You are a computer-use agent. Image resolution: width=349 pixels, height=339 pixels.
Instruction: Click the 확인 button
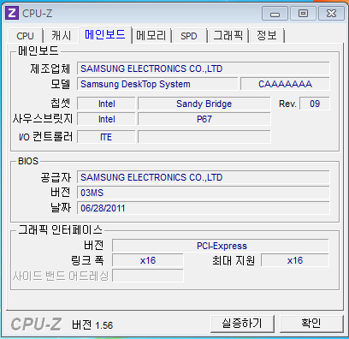[x=311, y=324]
